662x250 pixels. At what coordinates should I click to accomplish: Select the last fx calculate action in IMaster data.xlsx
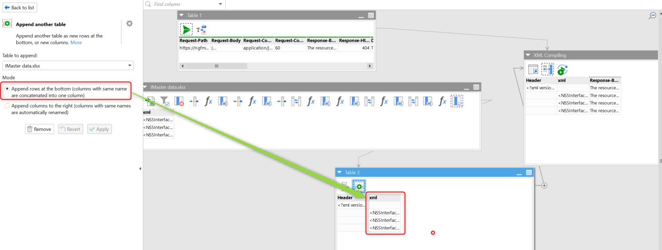[x=442, y=101]
